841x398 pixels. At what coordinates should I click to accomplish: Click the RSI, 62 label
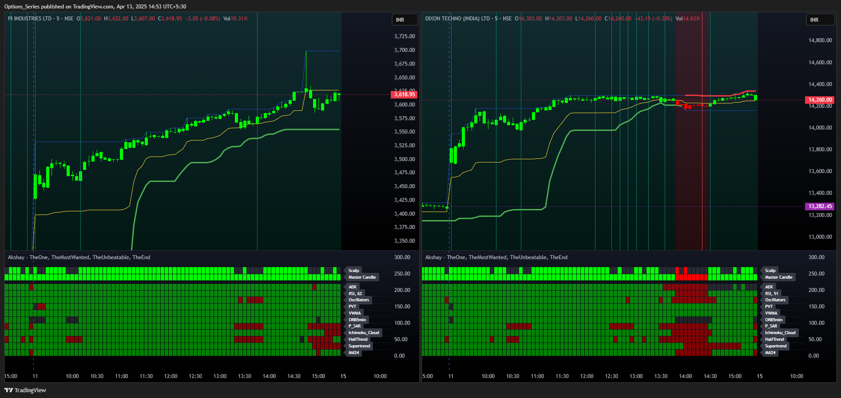click(x=355, y=294)
